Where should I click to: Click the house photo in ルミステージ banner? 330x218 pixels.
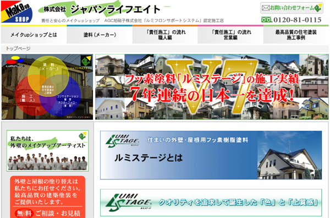coord(290,155)
